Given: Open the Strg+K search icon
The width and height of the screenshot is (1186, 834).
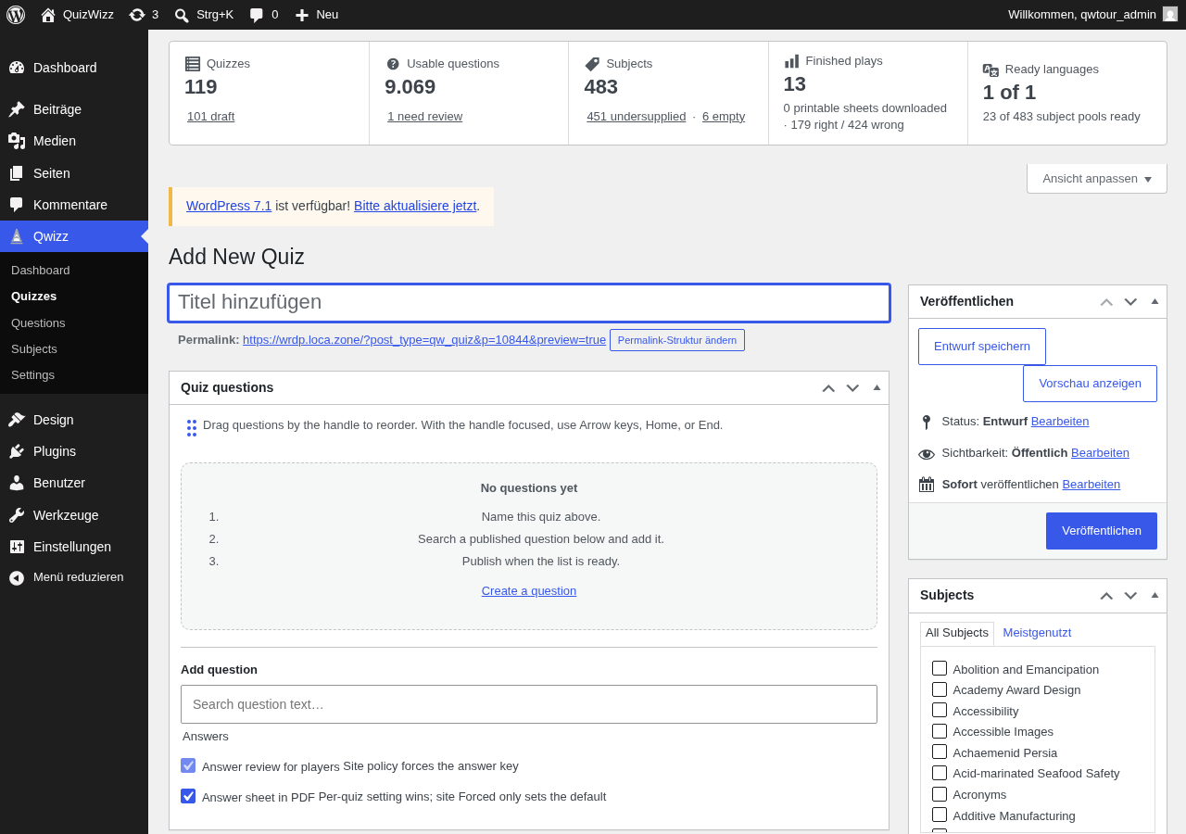Looking at the screenshot, I should point(182,15).
